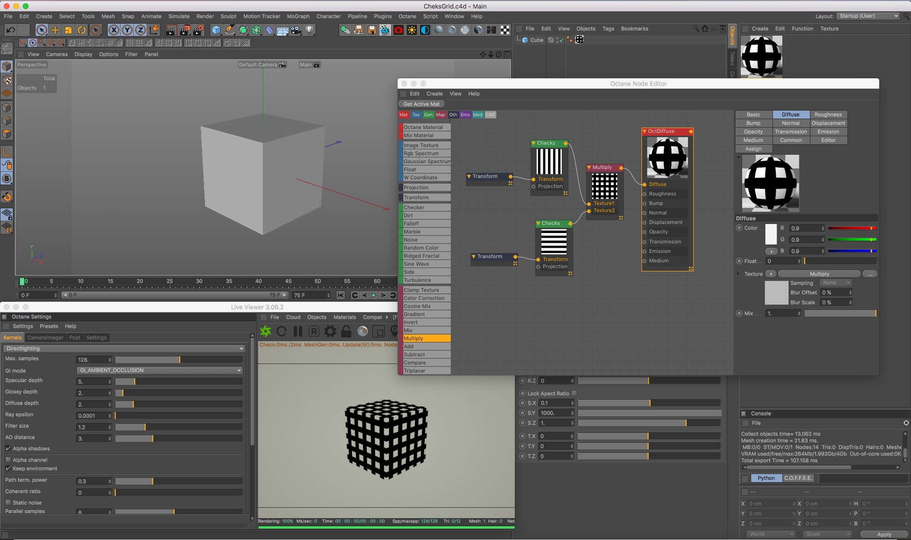Toggle the Alpha shadows checkbox

pos(8,448)
